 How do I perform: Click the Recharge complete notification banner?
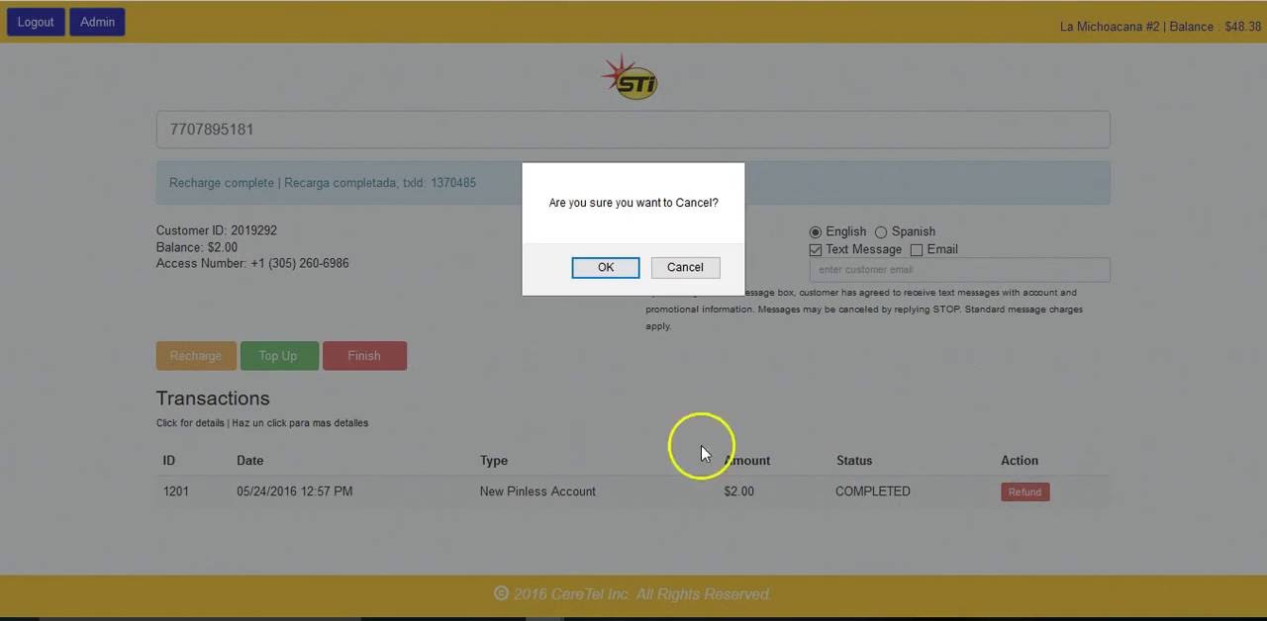coord(633,183)
